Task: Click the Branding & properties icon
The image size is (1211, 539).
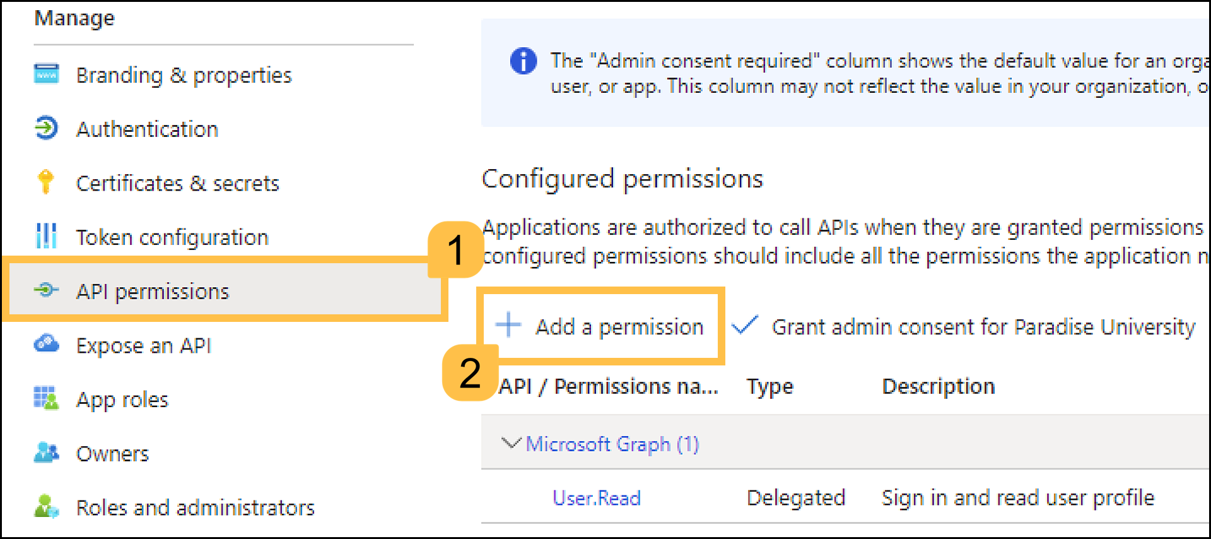Action: [x=46, y=74]
